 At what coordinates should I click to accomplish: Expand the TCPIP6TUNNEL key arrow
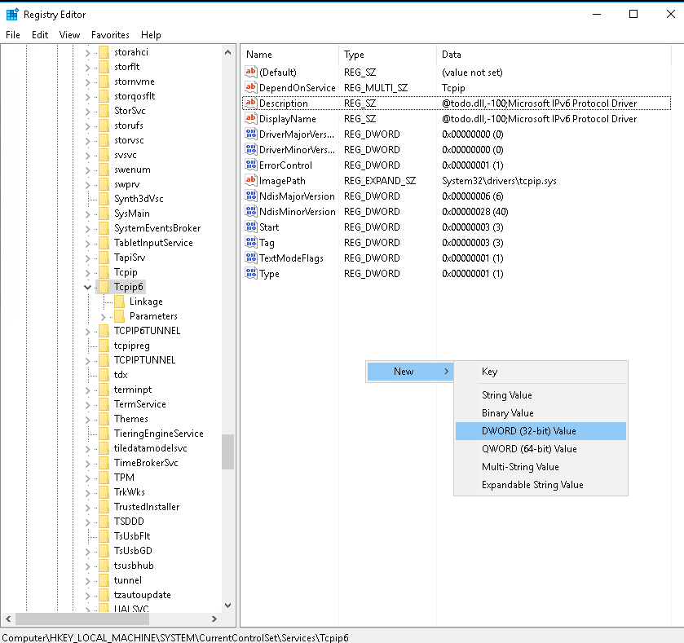pyautogui.click(x=88, y=331)
